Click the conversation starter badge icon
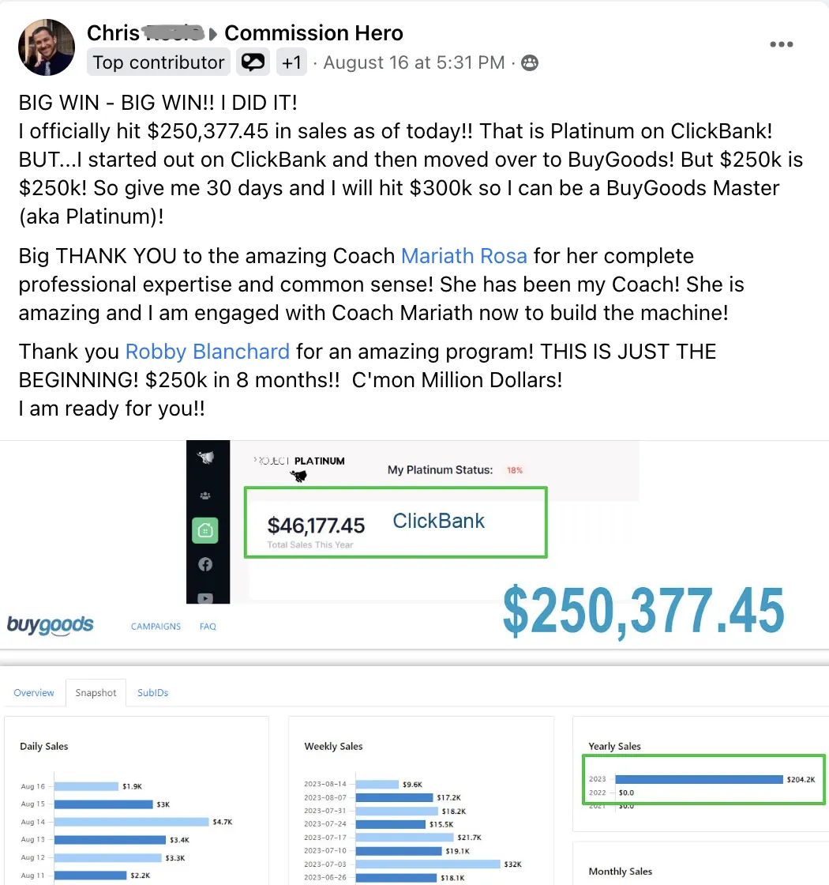 (x=253, y=62)
